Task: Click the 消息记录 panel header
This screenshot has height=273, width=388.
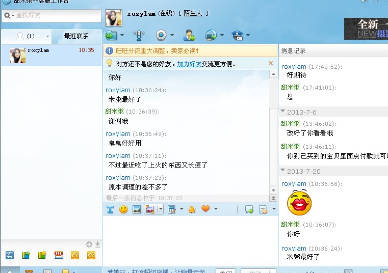Action: [294, 51]
